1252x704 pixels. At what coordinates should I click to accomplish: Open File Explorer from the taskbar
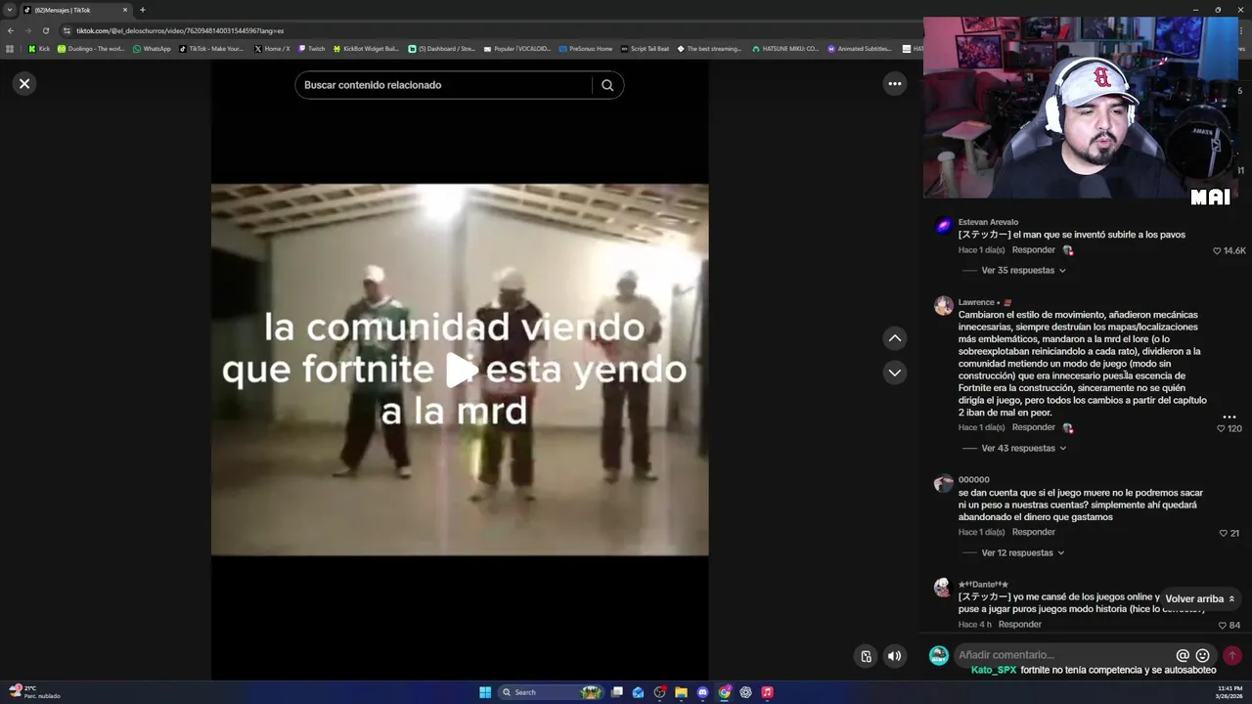point(681,692)
